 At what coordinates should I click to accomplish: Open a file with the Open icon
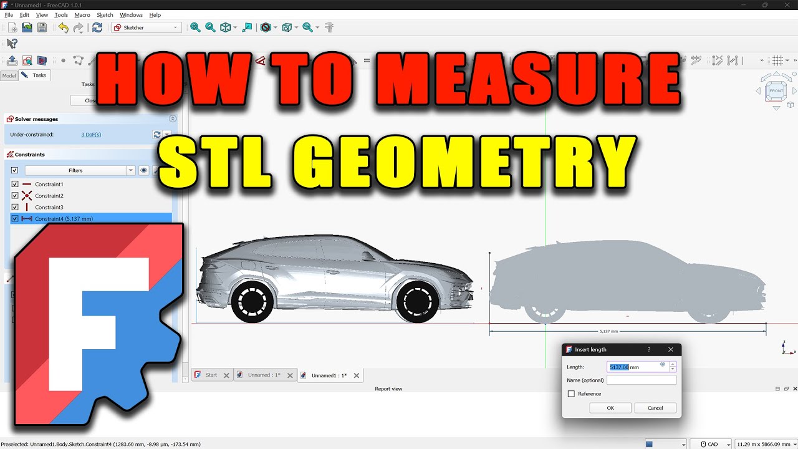pos(27,27)
